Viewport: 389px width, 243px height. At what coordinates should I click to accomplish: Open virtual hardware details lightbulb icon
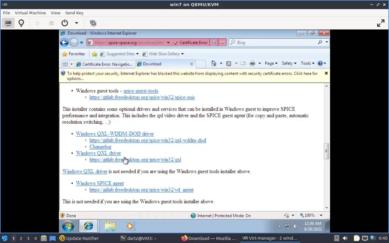click(21, 23)
